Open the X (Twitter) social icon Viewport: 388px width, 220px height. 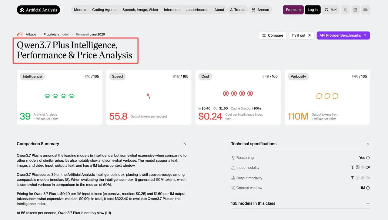coord(345,10)
